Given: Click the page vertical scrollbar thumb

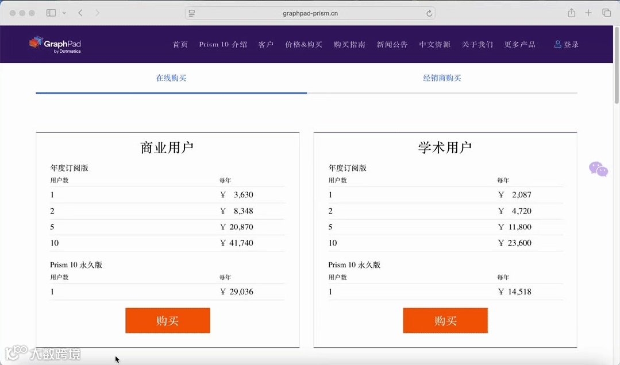Looking at the screenshot, I should coord(617,65).
